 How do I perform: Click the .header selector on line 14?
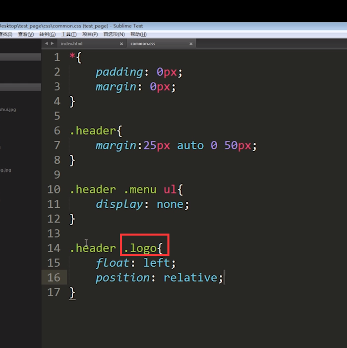pos(93,248)
